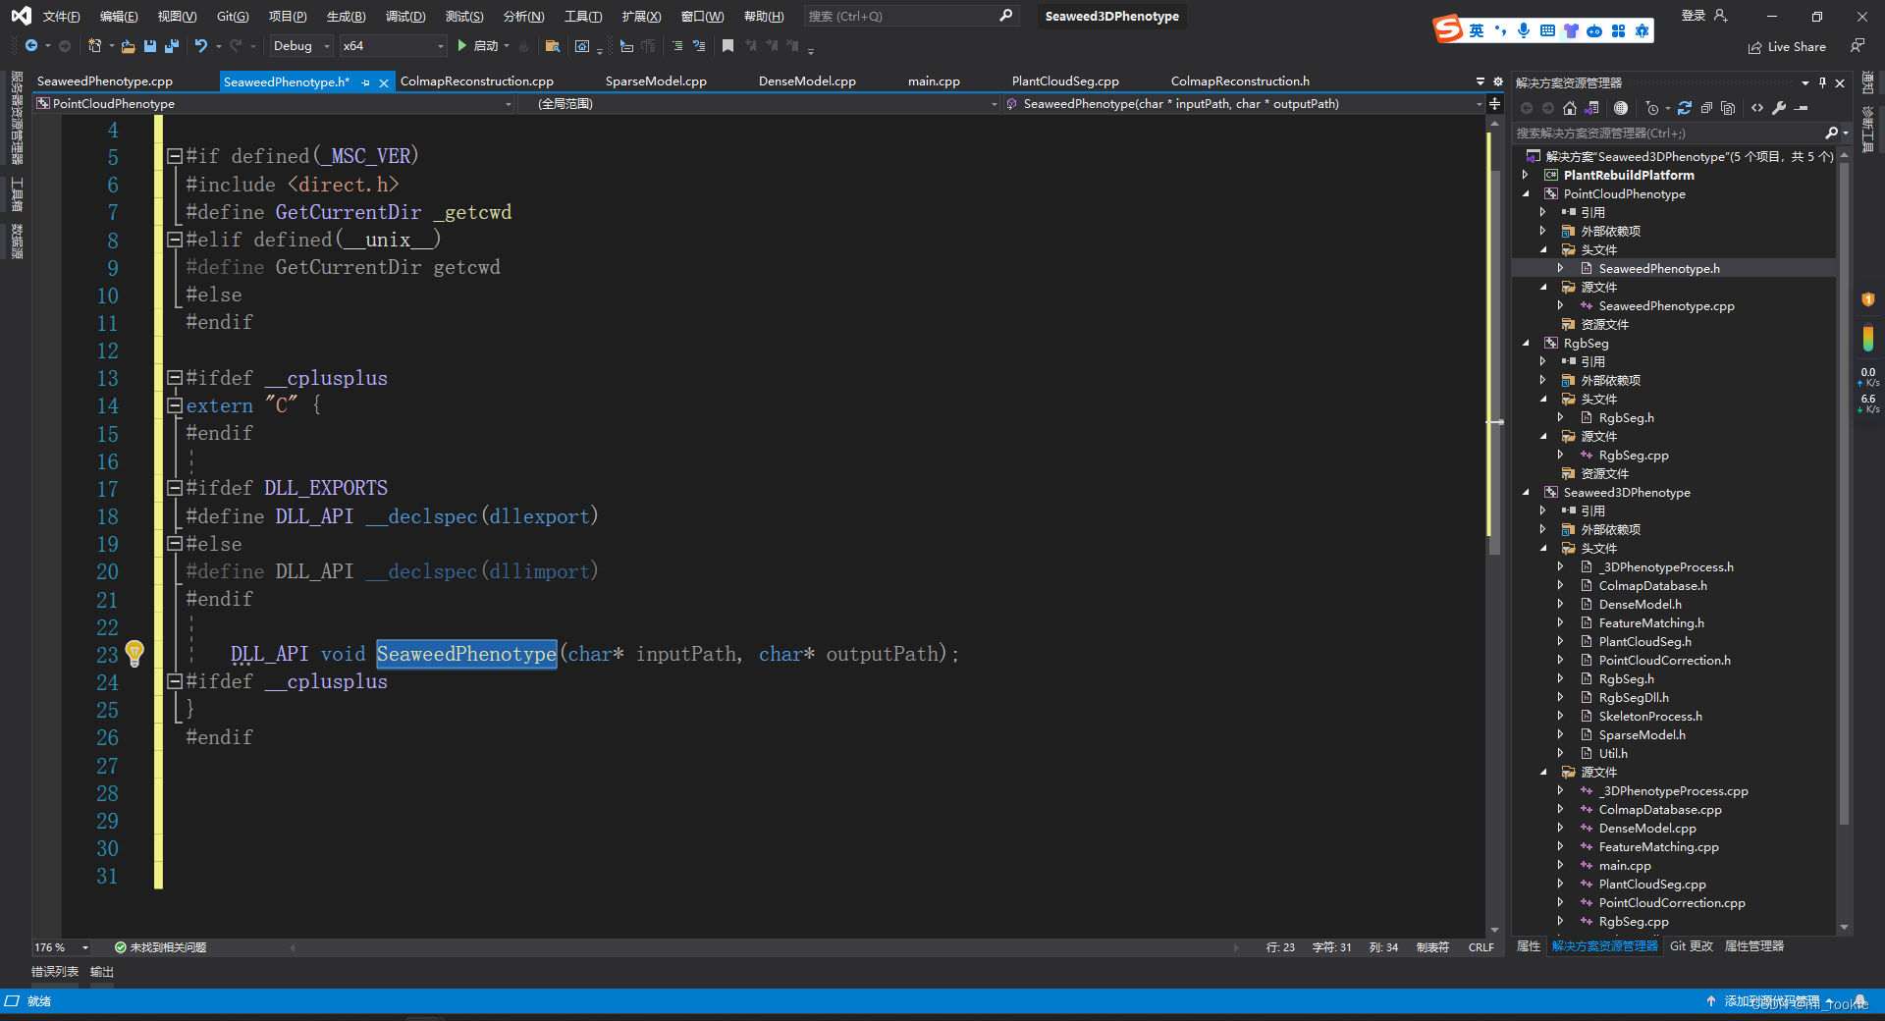This screenshot has height=1021, width=1885.
Task: Open the Git(G) menu
Action: (233, 16)
